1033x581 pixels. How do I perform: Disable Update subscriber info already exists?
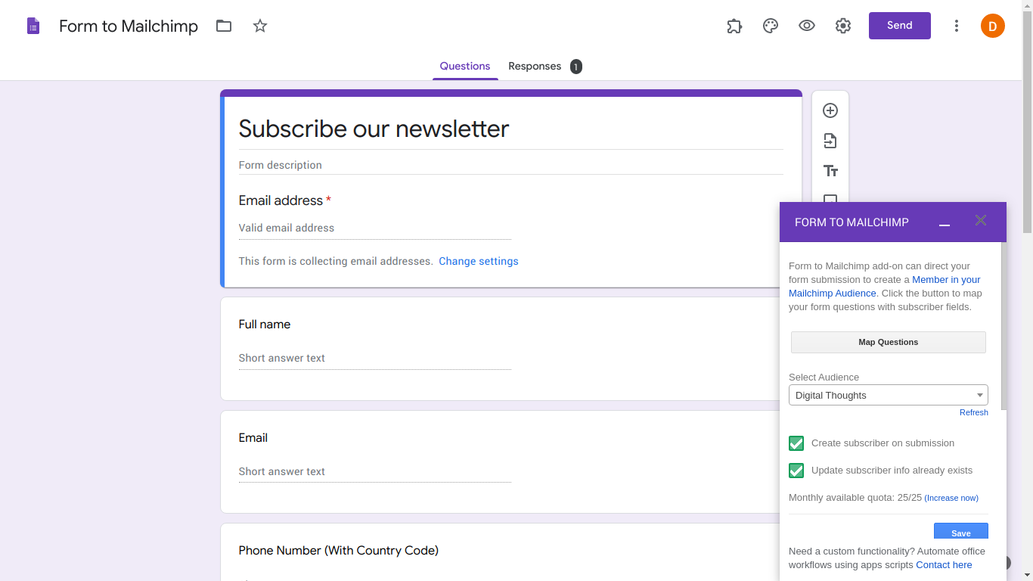(796, 470)
